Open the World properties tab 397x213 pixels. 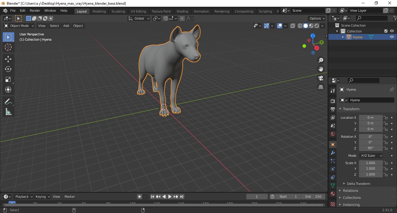point(333,134)
